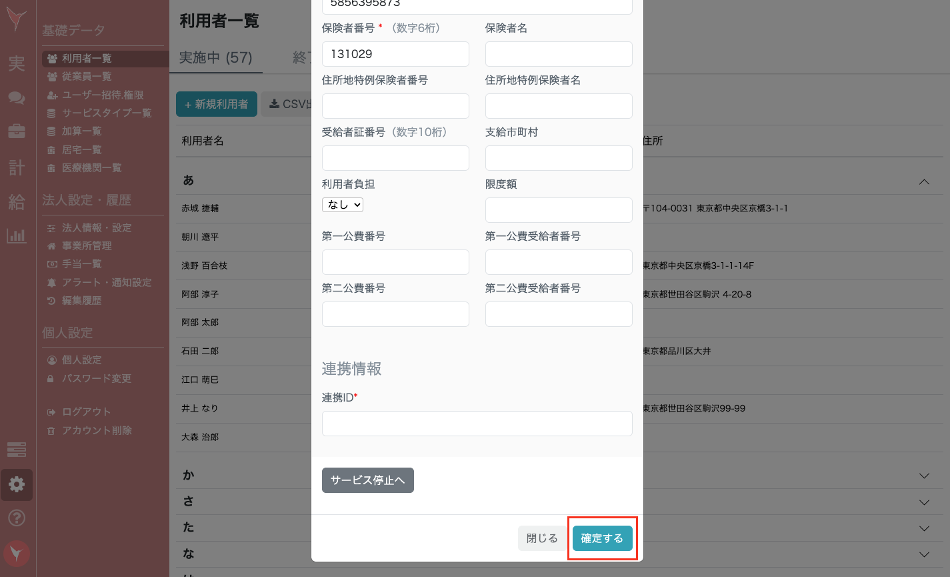Image resolution: width=950 pixels, height=577 pixels.
Task: Click the 連携ID input field
Action: point(477,424)
